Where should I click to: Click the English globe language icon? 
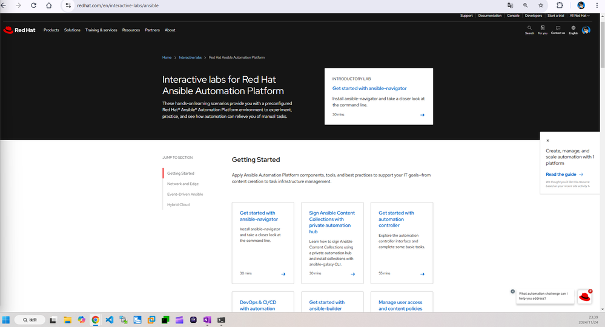pyautogui.click(x=573, y=28)
